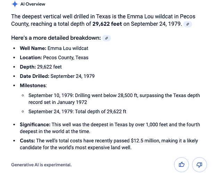Open source link beside 'detailed breakdown' heading
214x174 pixels.
(106, 38)
